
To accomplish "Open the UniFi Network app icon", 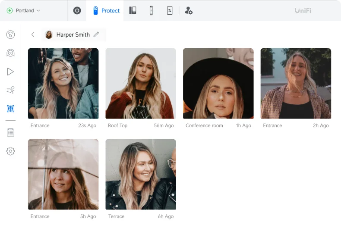I will click(77, 10).
